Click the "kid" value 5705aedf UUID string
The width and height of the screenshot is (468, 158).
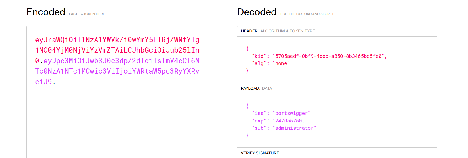[328, 56]
